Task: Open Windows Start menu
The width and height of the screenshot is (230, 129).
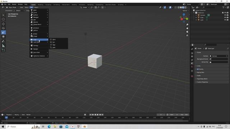Action: (3, 126)
